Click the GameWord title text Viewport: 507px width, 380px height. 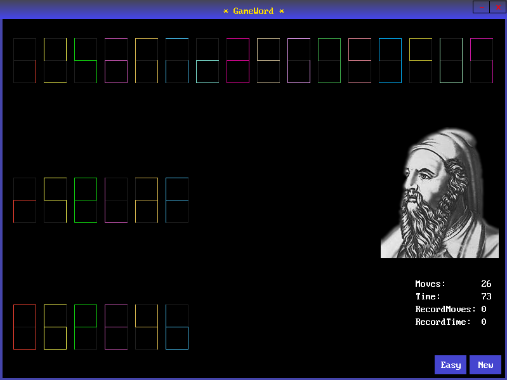click(x=254, y=11)
